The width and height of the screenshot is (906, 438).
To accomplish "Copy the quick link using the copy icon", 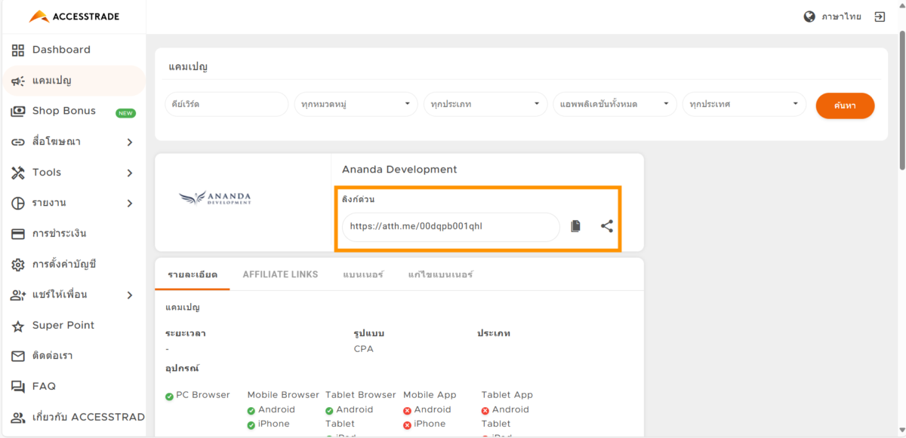I will [575, 225].
